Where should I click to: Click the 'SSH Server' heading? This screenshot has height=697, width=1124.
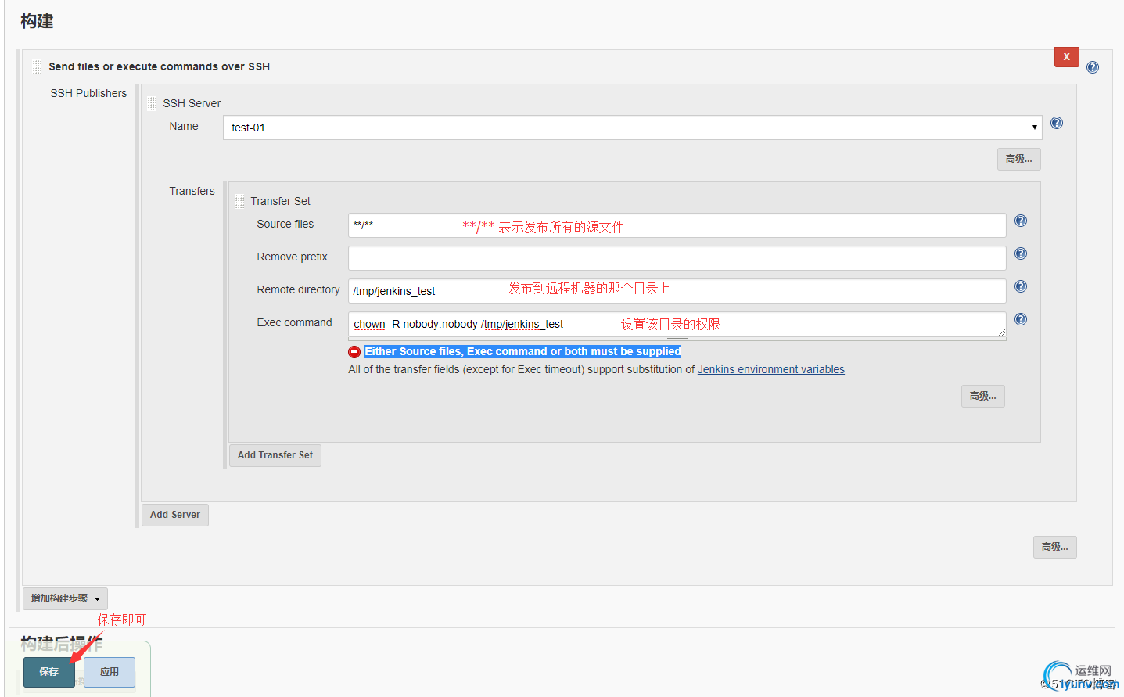[192, 103]
